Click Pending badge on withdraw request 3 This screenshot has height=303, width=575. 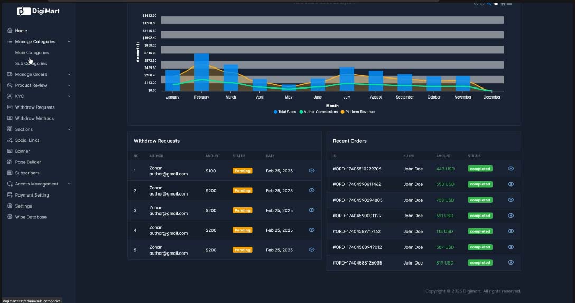click(242, 210)
